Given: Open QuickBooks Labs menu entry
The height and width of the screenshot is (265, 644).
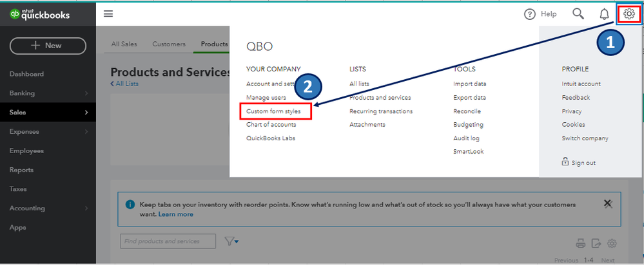Looking at the screenshot, I should point(271,138).
